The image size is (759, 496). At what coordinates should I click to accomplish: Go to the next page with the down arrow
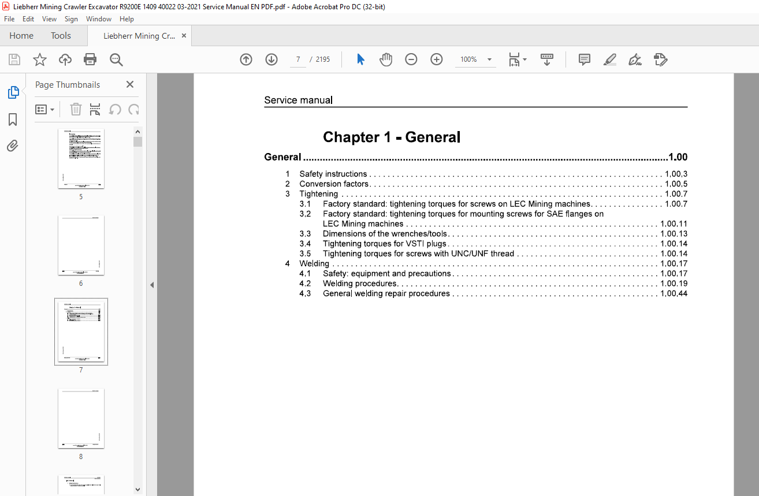tap(271, 59)
